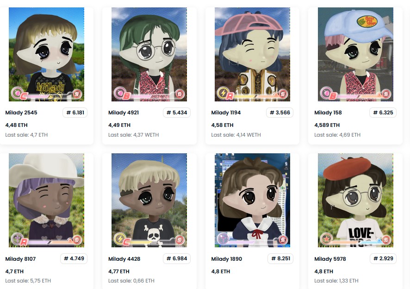Click the rank badge # 8.251
The width and height of the screenshot is (410, 289).
(280, 258)
